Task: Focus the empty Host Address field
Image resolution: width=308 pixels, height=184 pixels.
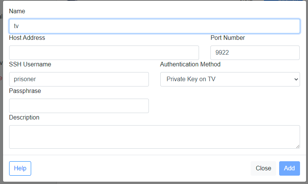Action: click(104, 53)
